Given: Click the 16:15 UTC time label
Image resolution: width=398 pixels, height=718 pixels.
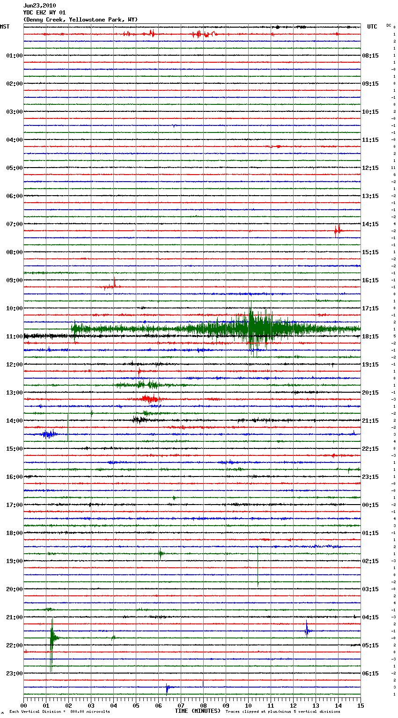Looking at the screenshot, I should (370, 280).
